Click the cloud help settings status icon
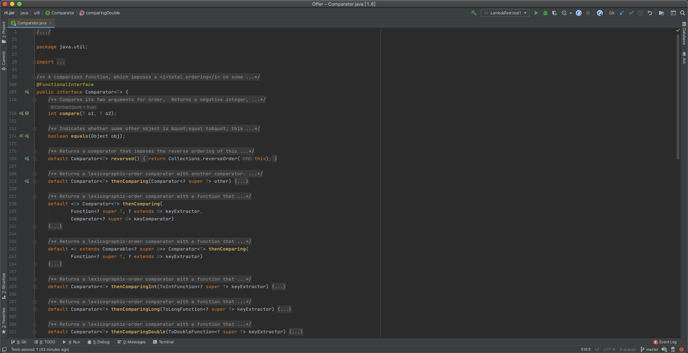This screenshot has width=688, height=353. pos(664,349)
